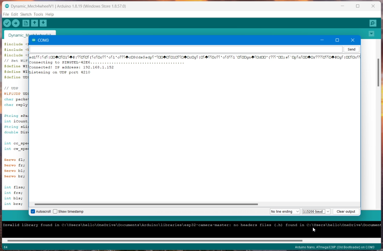Click the editor vertical scrollbar thumb

pos(378,72)
